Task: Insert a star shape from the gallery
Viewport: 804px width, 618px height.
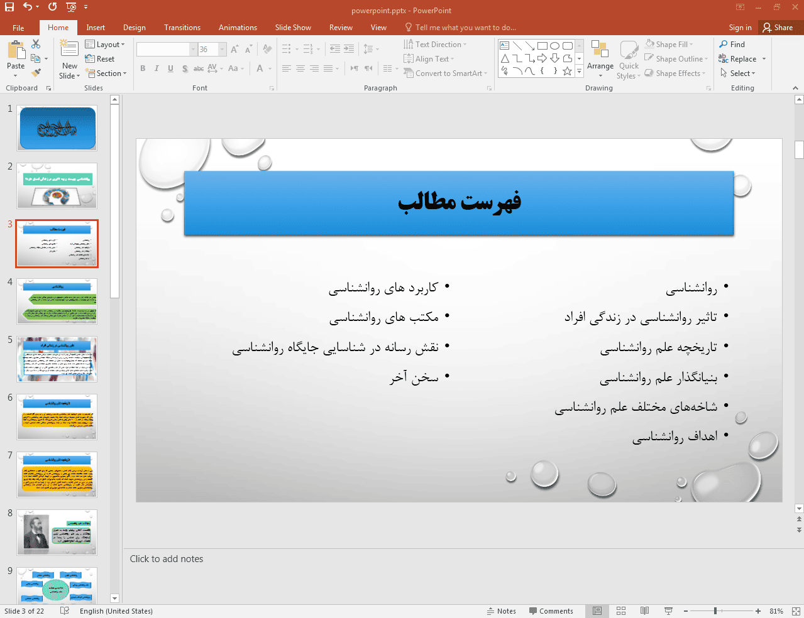Action: point(567,71)
